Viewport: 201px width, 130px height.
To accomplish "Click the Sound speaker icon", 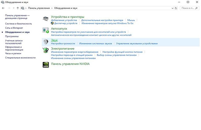I will click(46, 41).
